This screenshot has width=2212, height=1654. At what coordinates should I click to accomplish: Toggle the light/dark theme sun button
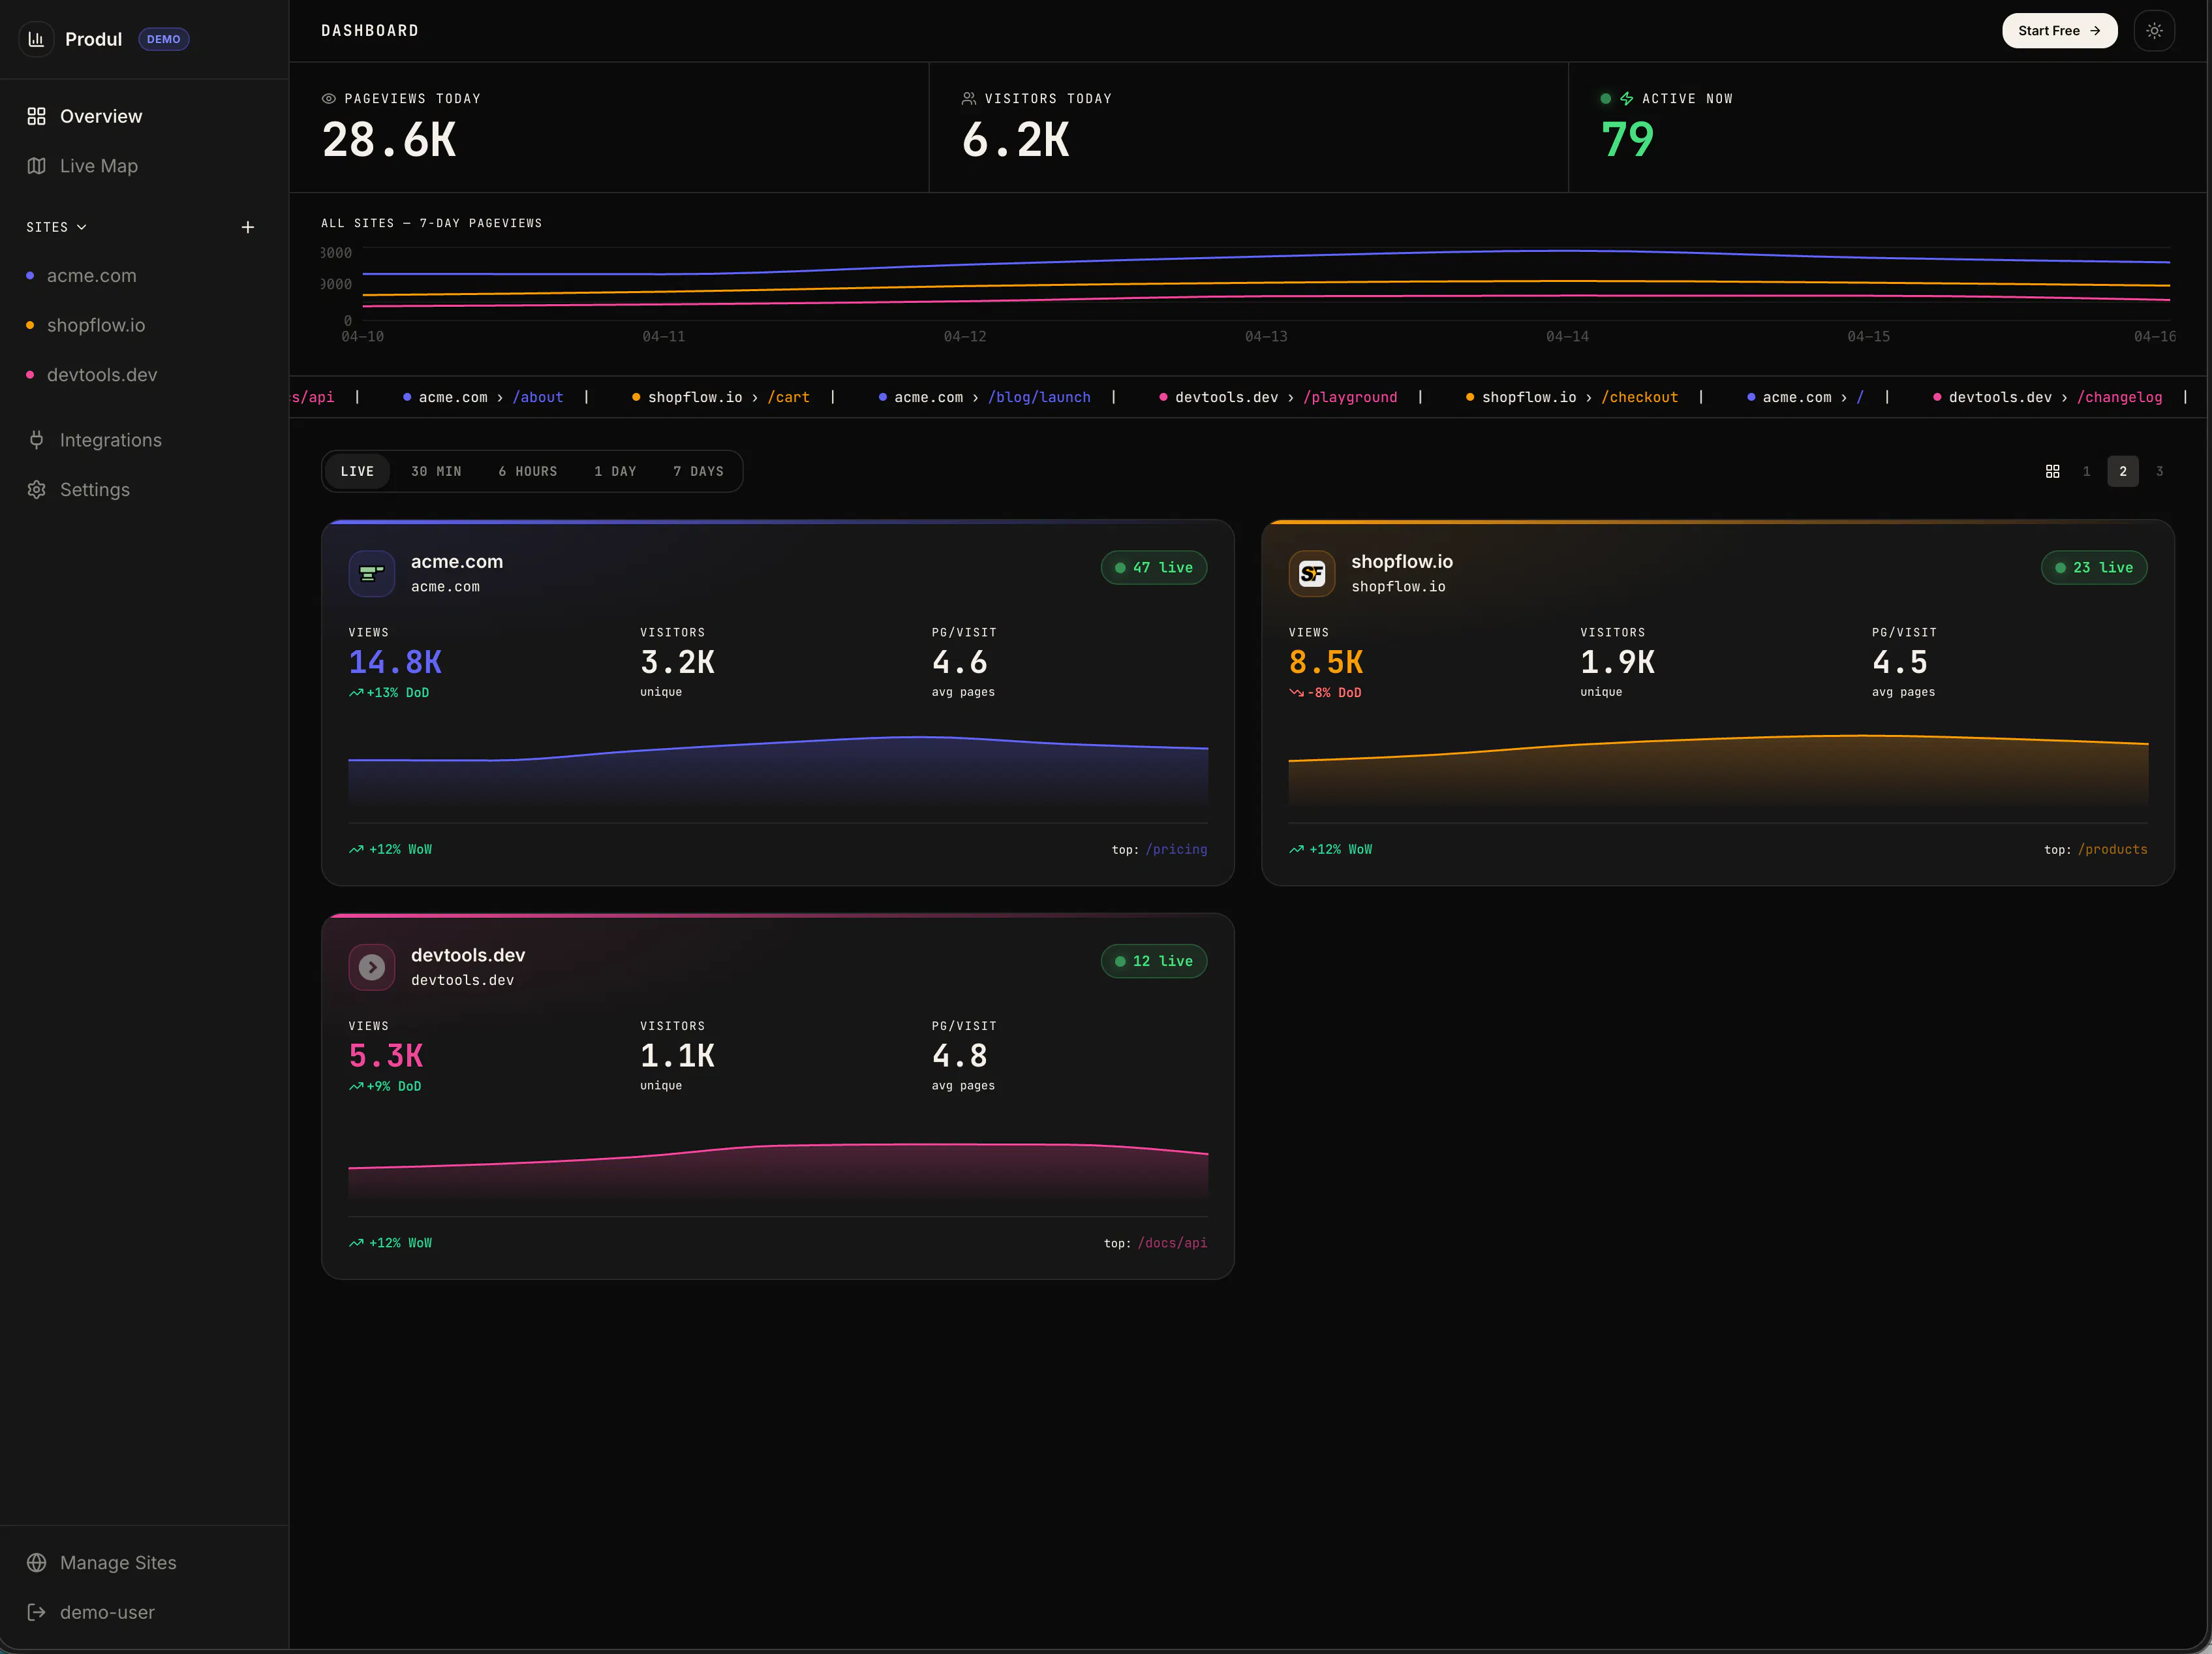(x=2154, y=31)
